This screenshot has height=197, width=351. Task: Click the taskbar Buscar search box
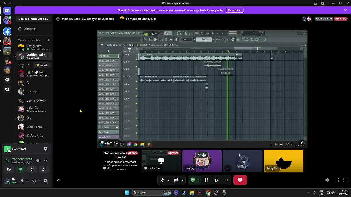pyautogui.click(x=152, y=193)
